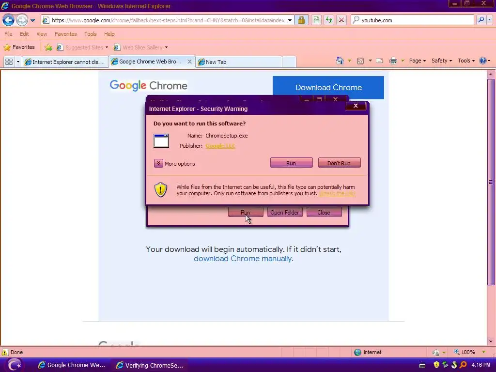Open the Page command menu
Image resolution: width=496 pixels, height=372 pixels.
coord(417,61)
